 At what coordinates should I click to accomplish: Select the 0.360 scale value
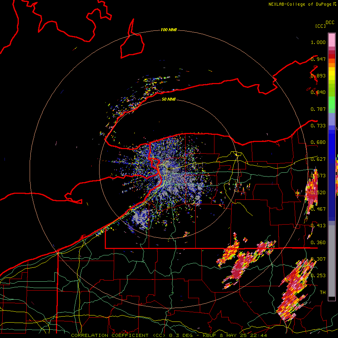(318, 242)
